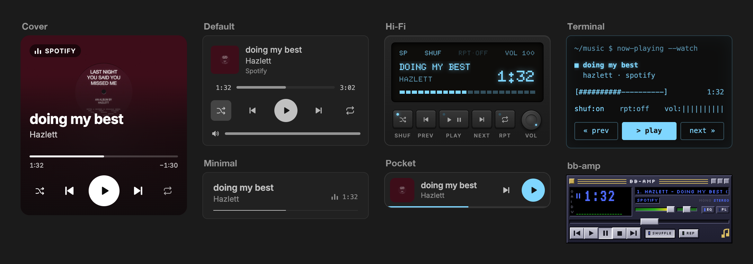The width and height of the screenshot is (753, 264).
Task: Click the Terminal vol bar meter
Action: 703,109
